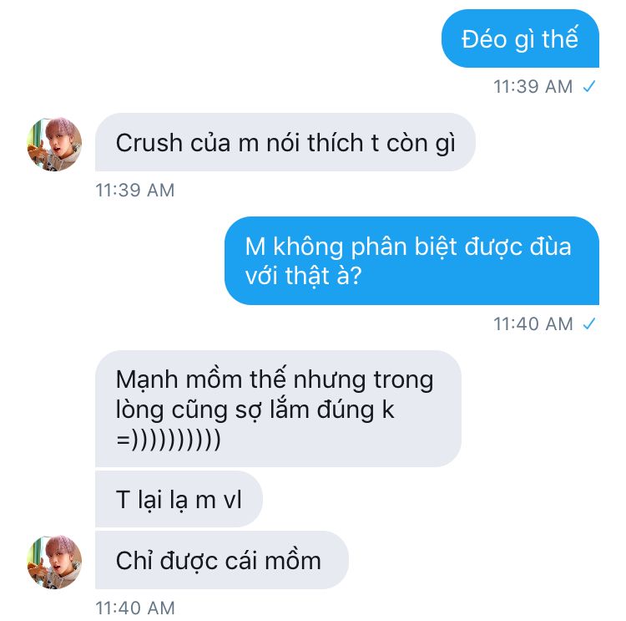Tap the =))))))))) emoticon line in gray bubble

(x=168, y=440)
